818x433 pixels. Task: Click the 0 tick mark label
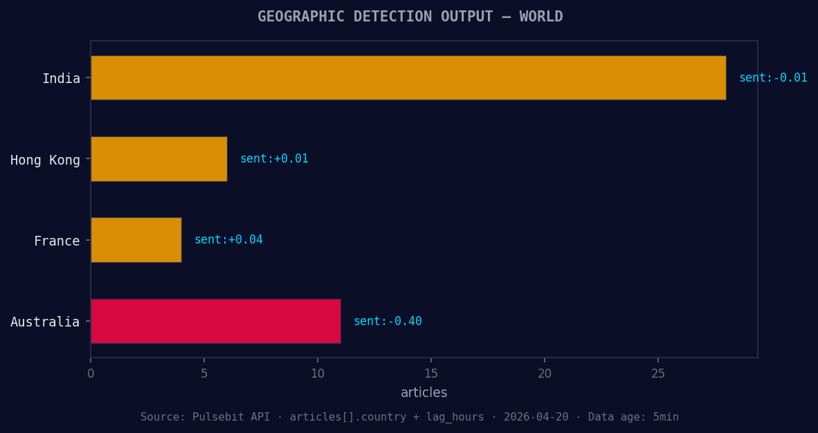(91, 373)
